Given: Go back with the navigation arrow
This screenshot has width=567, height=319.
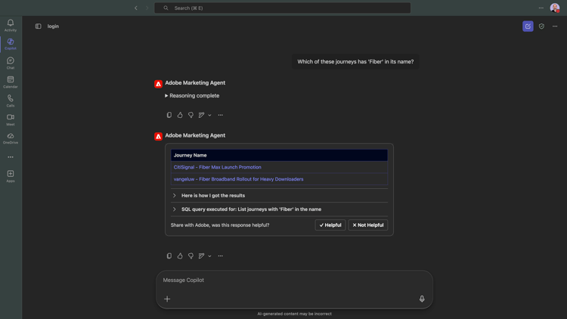Looking at the screenshot, I should coord(136,8).
